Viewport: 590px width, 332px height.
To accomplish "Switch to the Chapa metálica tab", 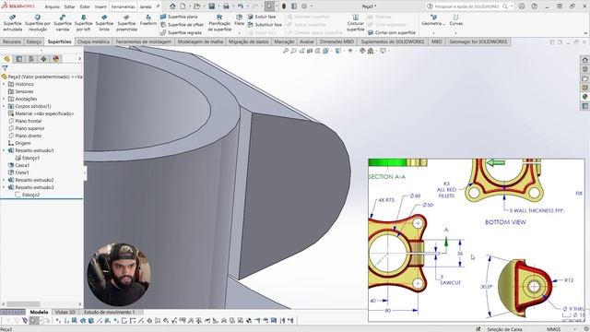I will pyautogui.click(x=93, y=41).
